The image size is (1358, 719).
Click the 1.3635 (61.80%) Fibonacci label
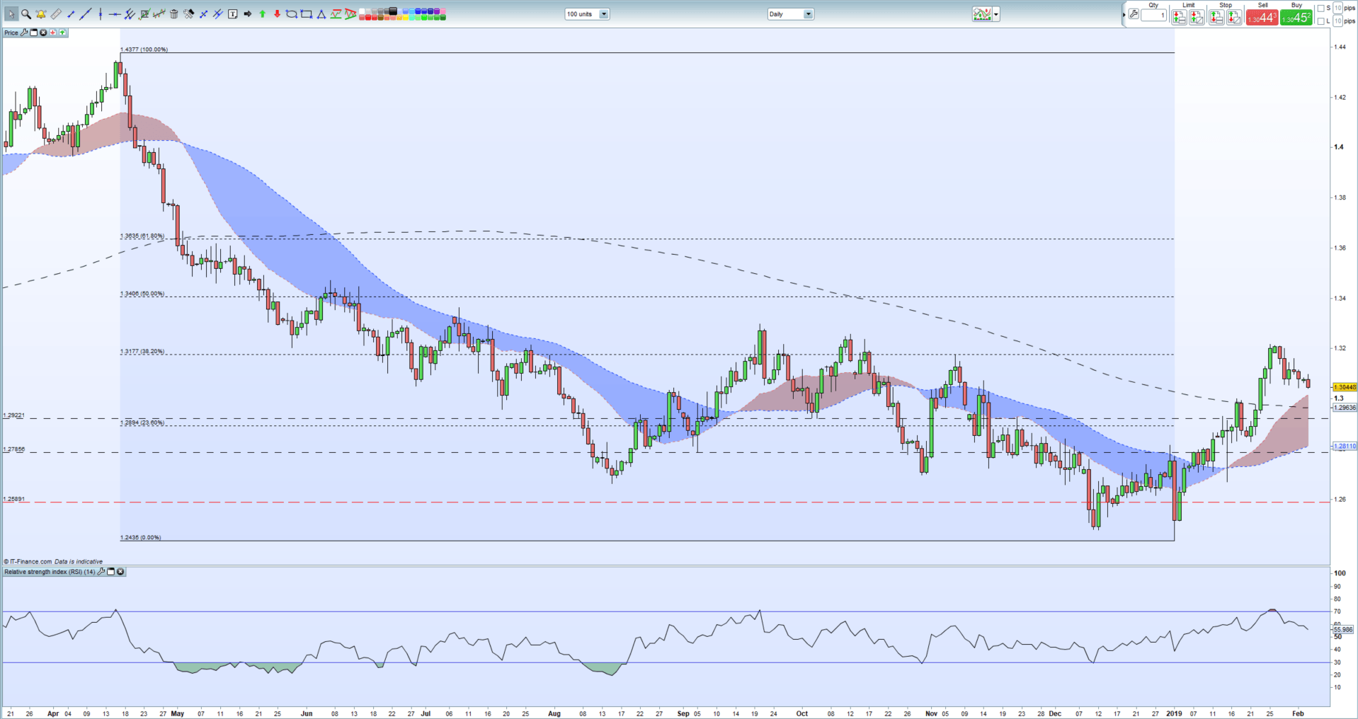point(142,236)
